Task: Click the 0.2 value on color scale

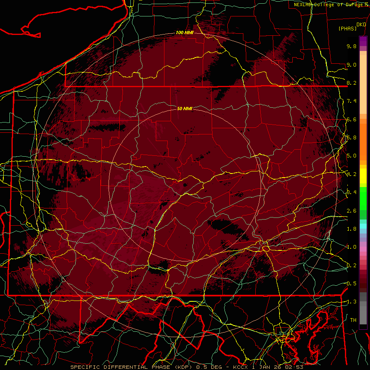Action: (x=351, y=266)
